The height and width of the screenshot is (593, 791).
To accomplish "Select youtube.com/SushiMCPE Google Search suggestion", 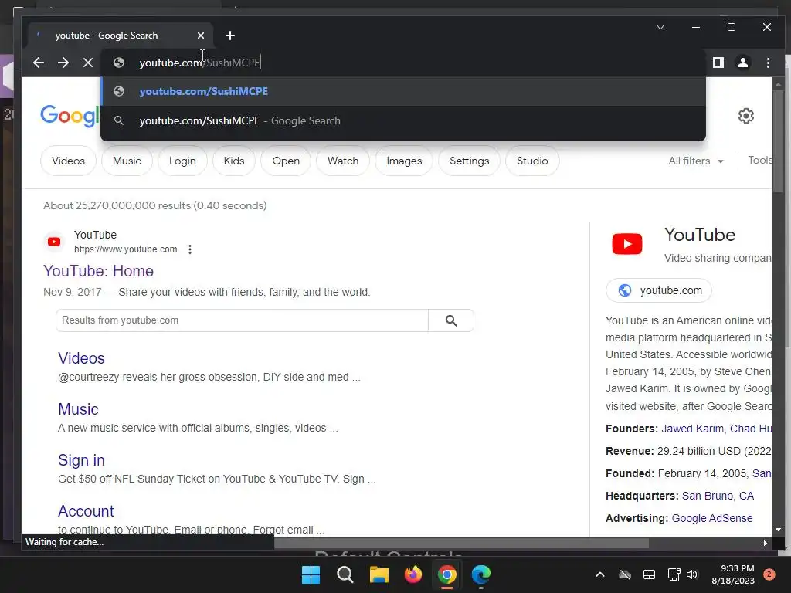I will pyautogui.click(x=403, y=120).
